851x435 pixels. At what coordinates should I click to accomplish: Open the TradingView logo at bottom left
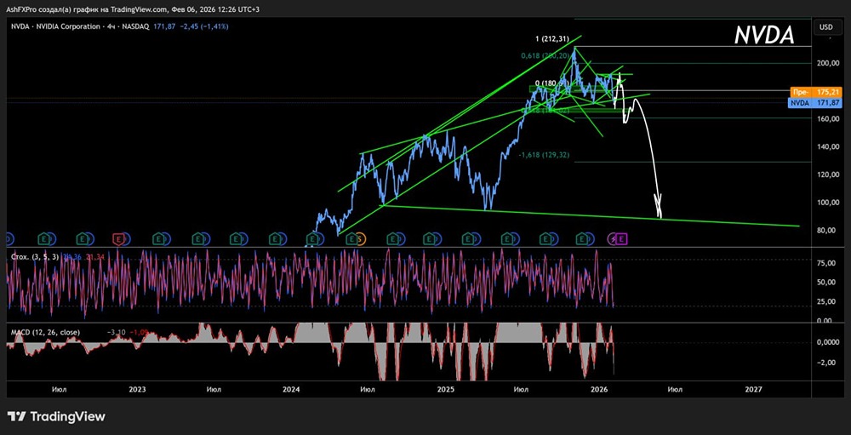point(56,416)
